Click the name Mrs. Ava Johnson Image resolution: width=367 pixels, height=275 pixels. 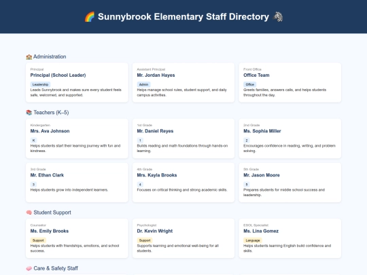[50, 131]
